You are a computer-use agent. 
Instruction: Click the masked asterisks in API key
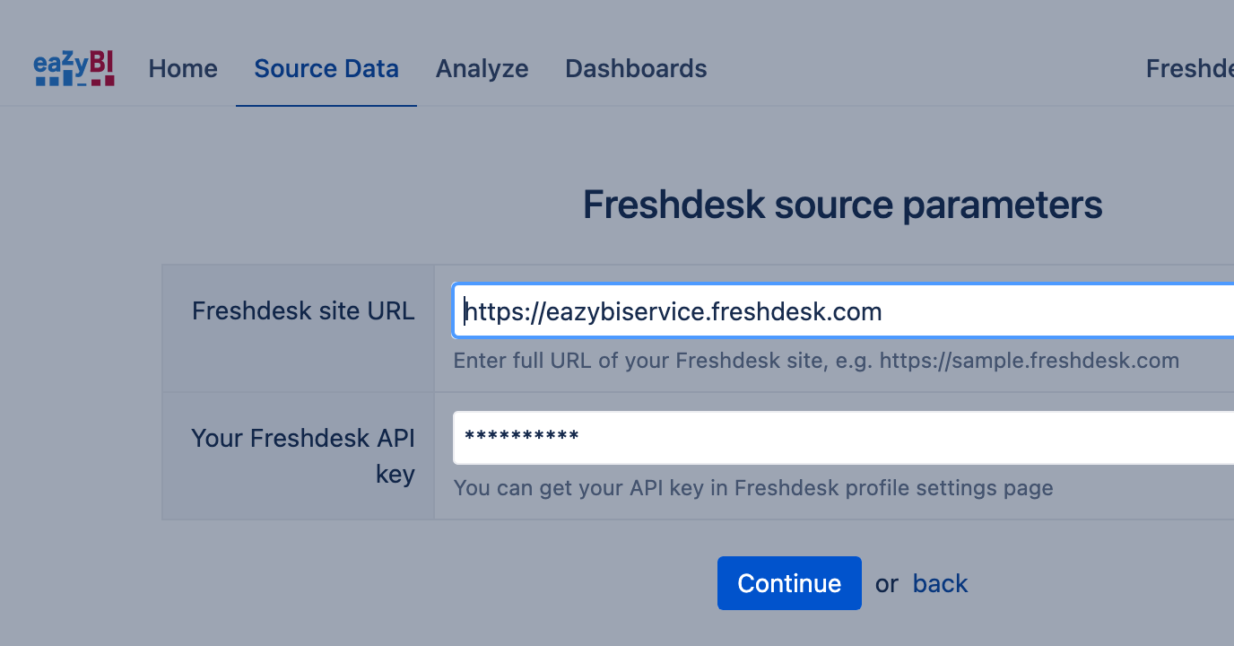(521, 438)
